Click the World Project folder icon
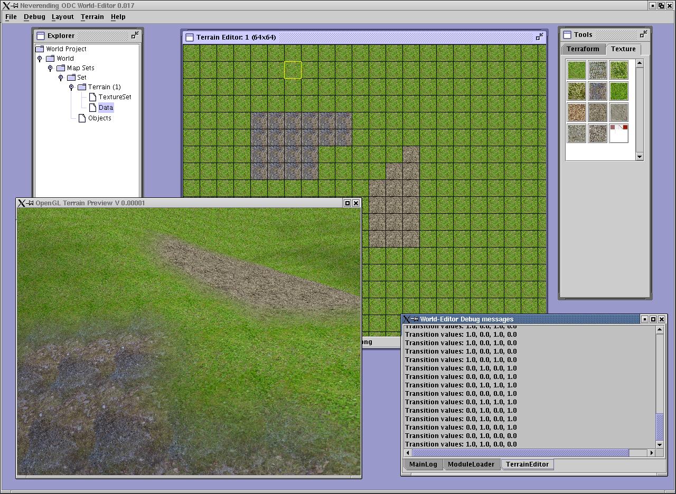 pos(40,49)
